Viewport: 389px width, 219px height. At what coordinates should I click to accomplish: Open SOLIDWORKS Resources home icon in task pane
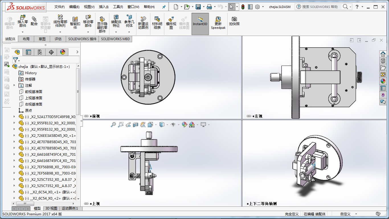pyautogui.click(x=383, y=54)
